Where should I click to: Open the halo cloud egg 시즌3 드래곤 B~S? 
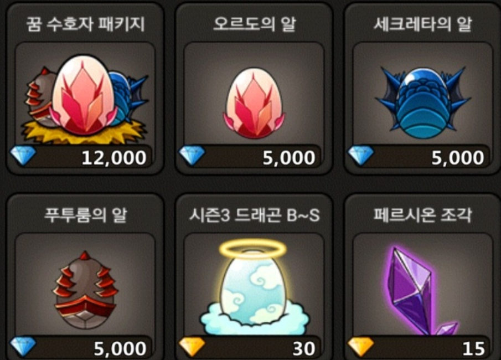(254, 287)
